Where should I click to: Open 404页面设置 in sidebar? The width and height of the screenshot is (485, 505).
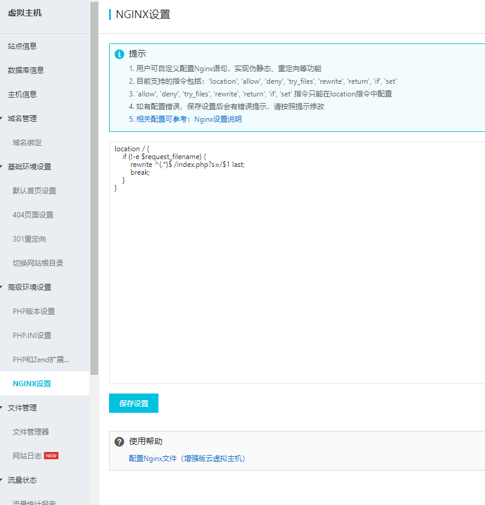tap(33, 215)
